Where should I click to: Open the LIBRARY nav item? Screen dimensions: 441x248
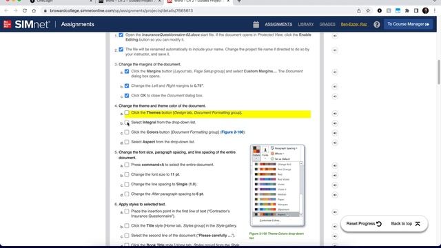pos(306,24)
